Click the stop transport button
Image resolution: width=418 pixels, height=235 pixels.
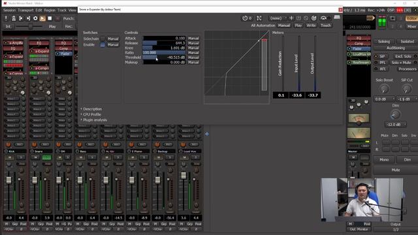click(x=50, y=18)
